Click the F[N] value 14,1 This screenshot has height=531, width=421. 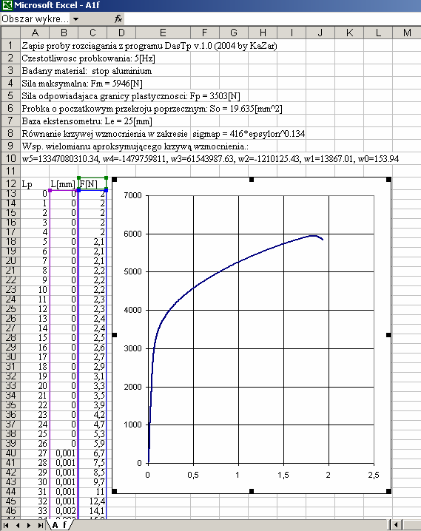(92, 510)
